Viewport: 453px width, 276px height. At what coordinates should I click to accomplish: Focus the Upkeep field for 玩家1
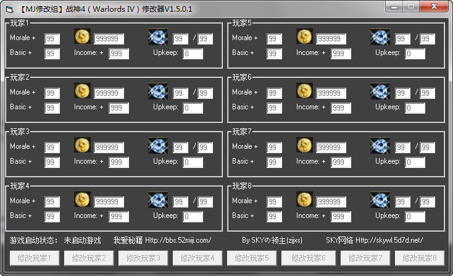pos(193,54)
